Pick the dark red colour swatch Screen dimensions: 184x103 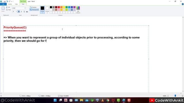coord(56,7)
